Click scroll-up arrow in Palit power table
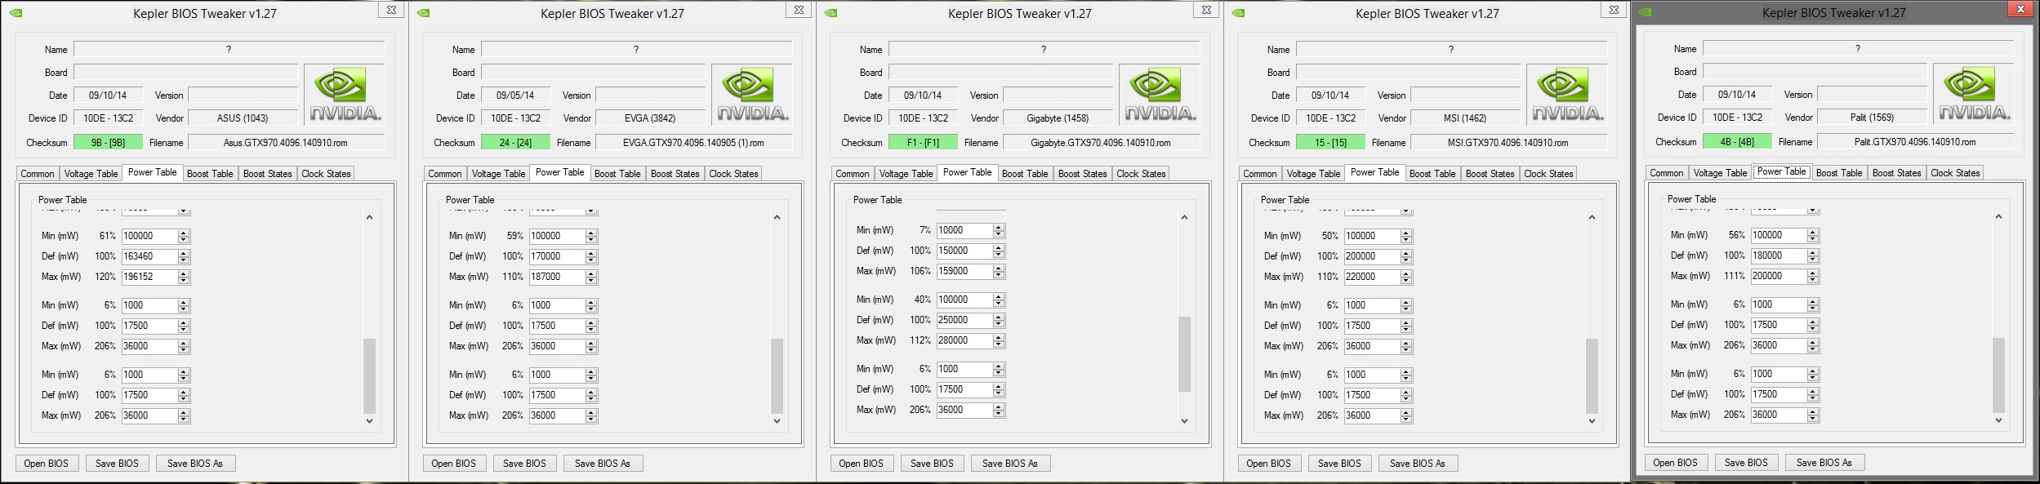 tap(1998, 216)
